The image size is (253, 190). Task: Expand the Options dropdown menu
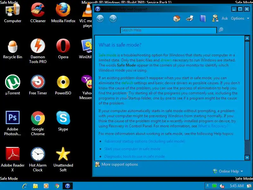(240, 18)
